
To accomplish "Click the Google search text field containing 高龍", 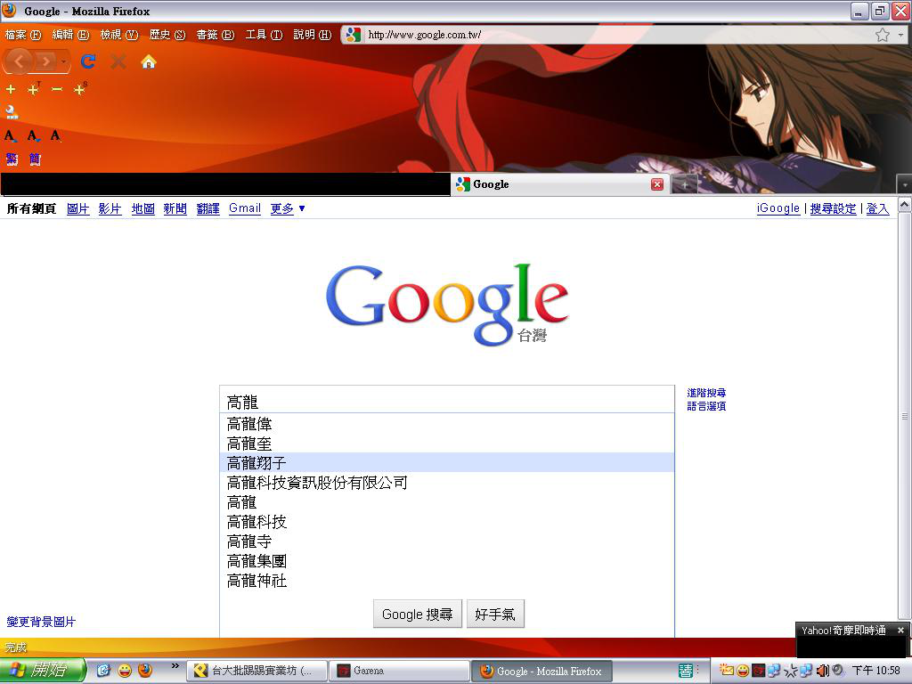I will point(447,400).
